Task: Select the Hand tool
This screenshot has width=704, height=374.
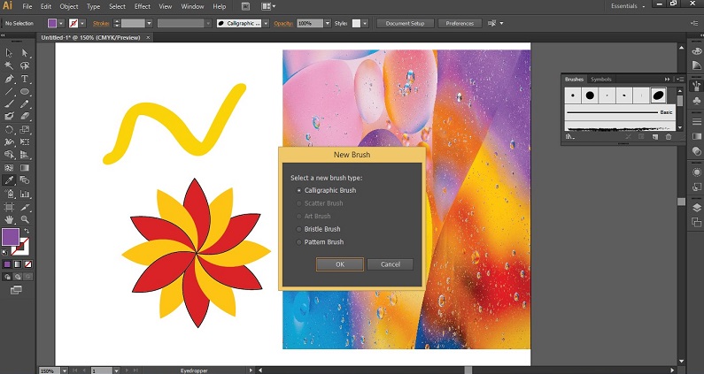Action: click(9, 219)
